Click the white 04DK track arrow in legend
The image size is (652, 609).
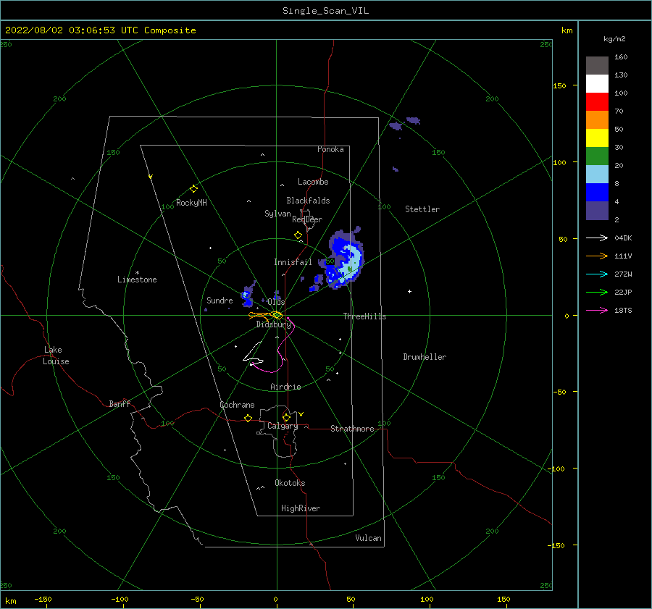click(597, 238)
